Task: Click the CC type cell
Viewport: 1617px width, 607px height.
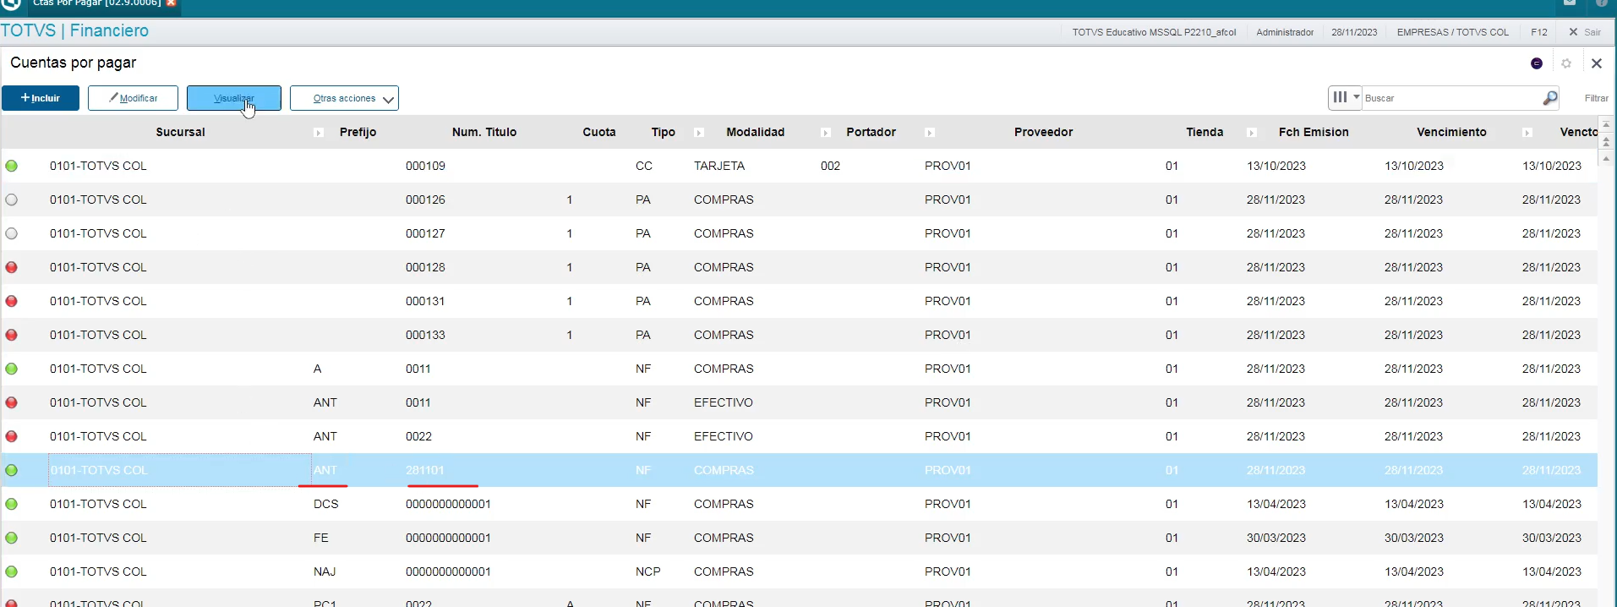Action: [644, 166]
